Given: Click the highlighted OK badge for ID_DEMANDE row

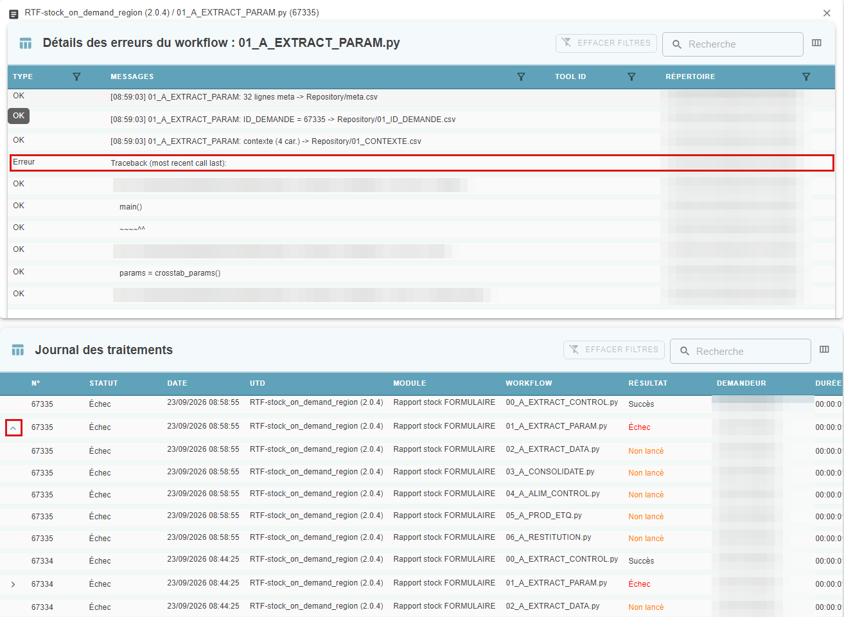Looking at the screenshot, I should click(x=19, y=116).
